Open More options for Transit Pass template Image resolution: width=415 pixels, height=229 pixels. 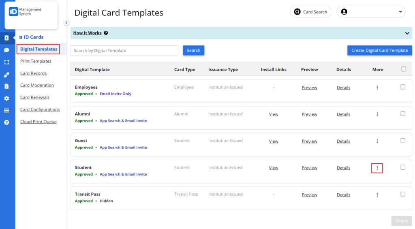click(x=377, y=195)
